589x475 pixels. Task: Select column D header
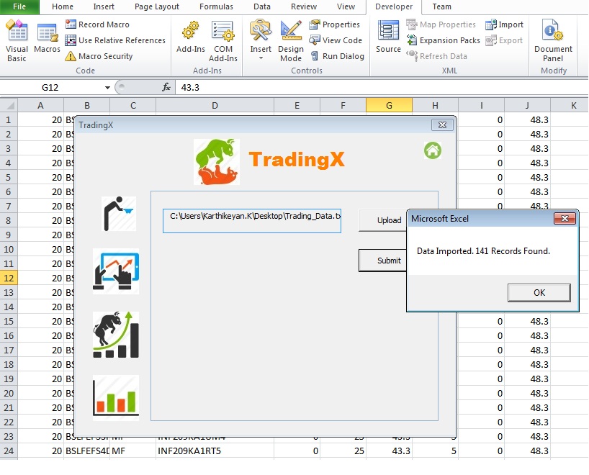(215, 106)
